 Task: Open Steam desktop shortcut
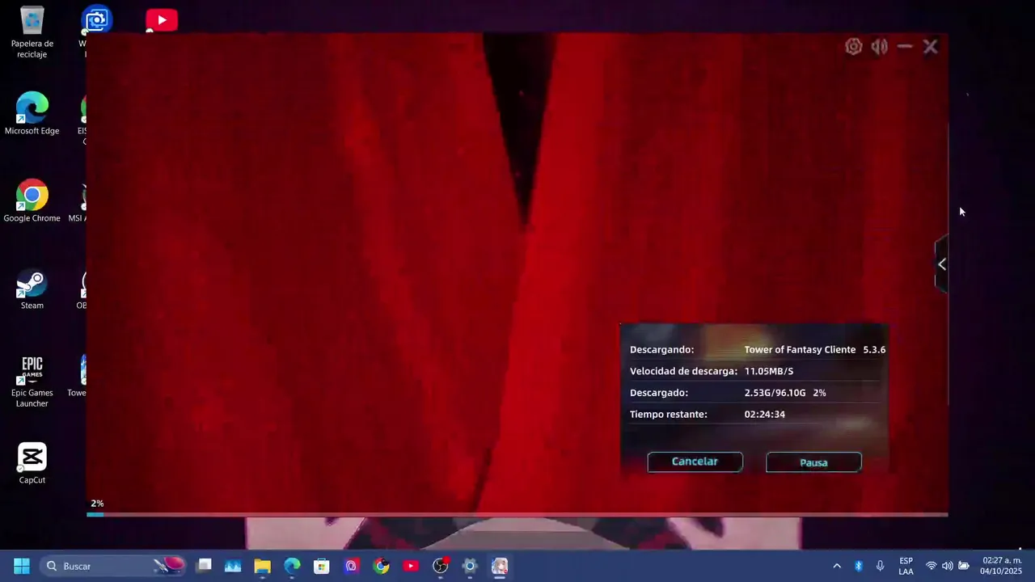tap(32, 289)
